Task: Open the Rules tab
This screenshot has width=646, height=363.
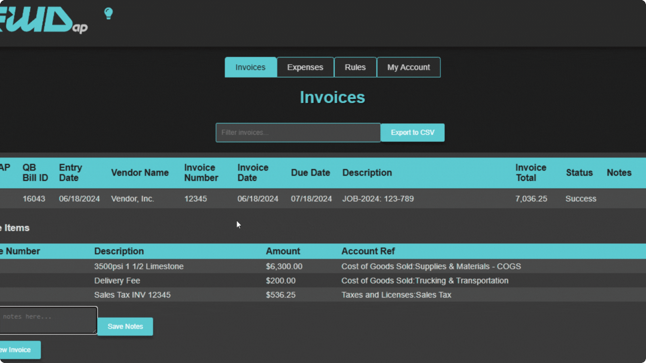Action: 355,67
